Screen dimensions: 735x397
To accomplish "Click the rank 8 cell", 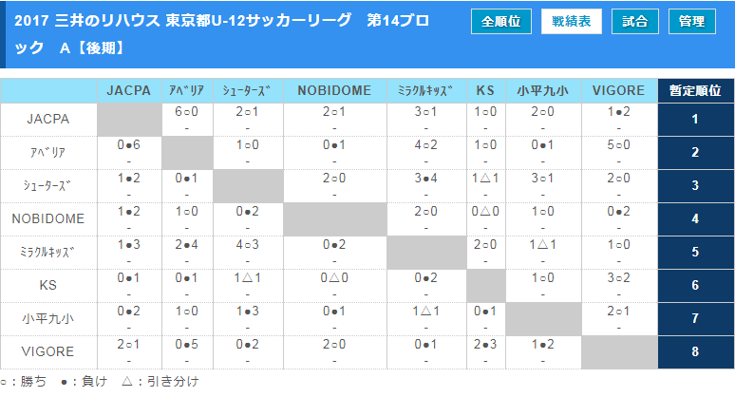I will tap(695, 351).
